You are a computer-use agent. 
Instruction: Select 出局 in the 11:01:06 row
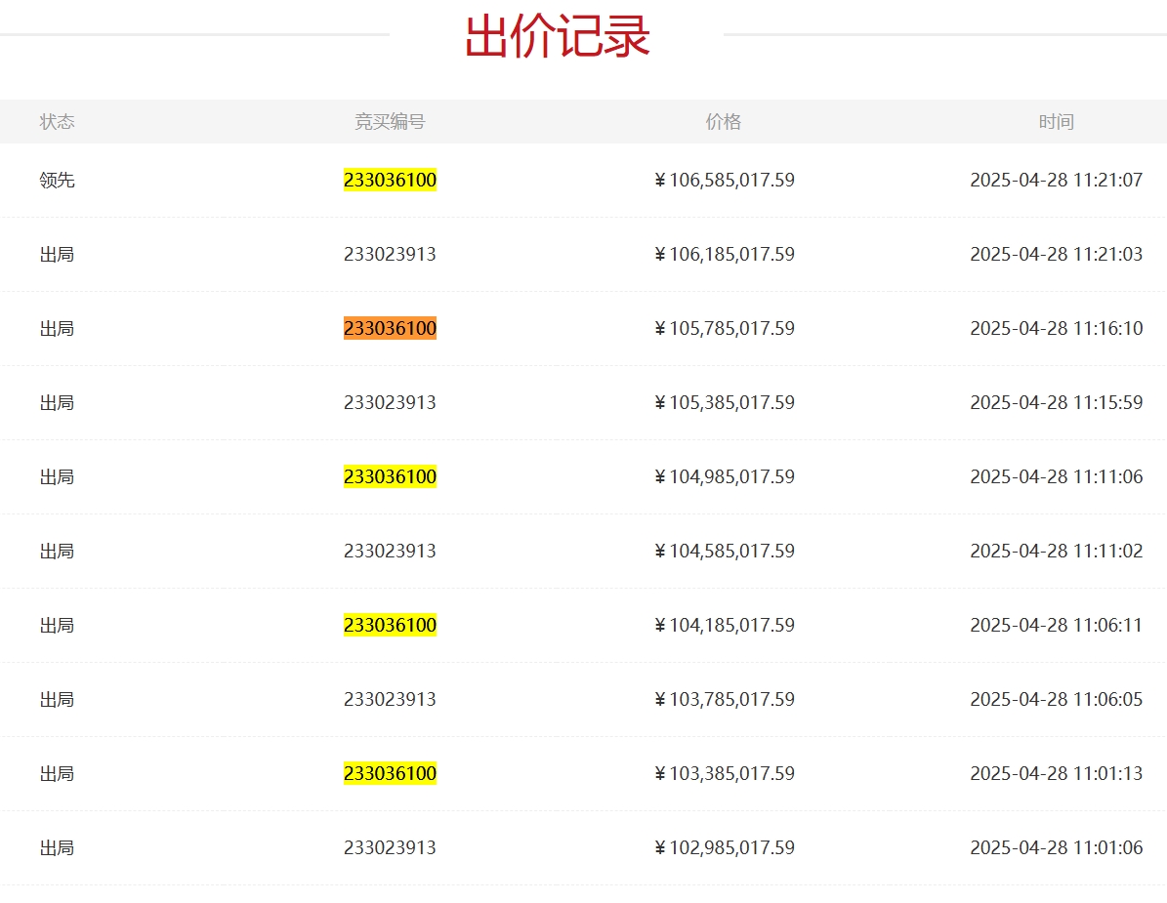[x=58, y=848]
